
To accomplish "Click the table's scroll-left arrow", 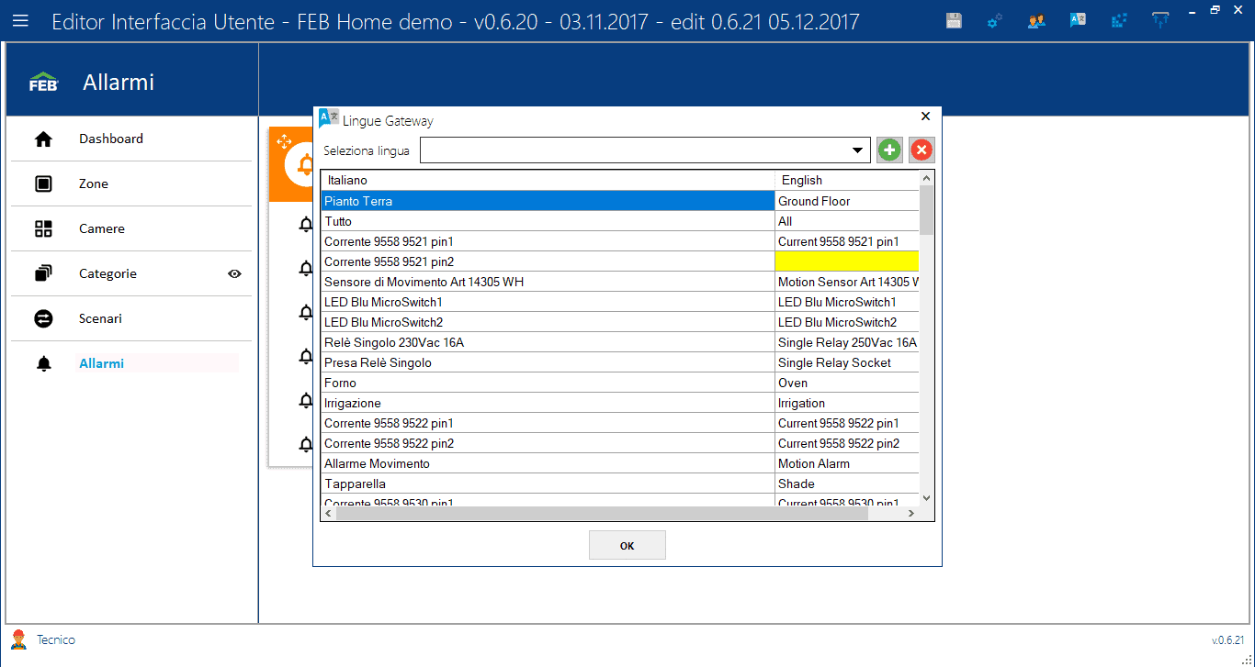I will point(329,514).
